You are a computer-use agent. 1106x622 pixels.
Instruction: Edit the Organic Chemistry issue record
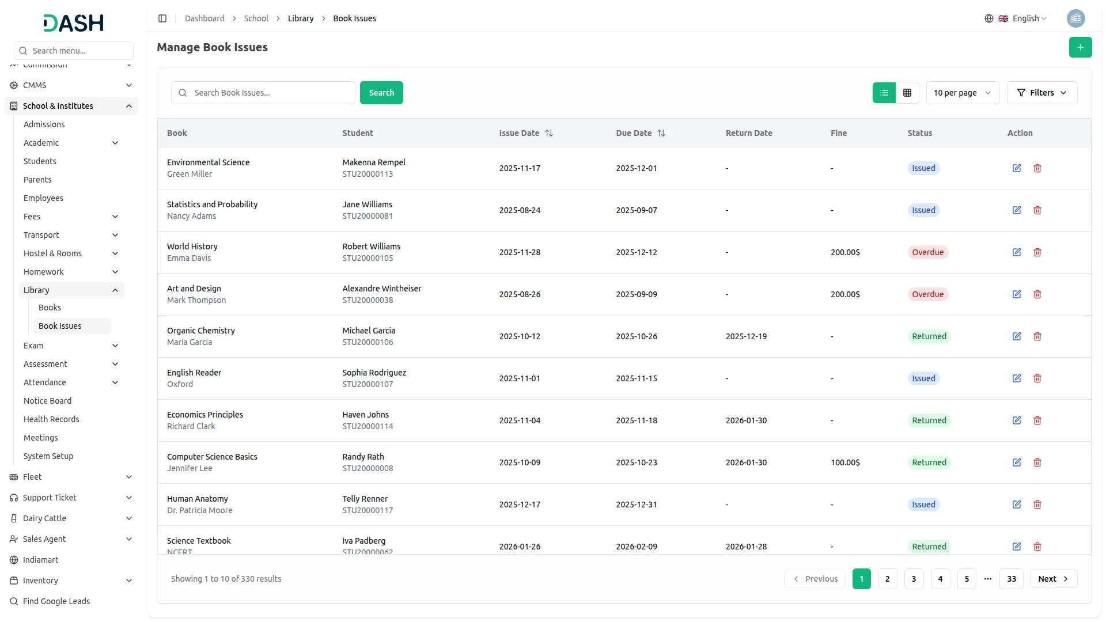click(1017, 336)
